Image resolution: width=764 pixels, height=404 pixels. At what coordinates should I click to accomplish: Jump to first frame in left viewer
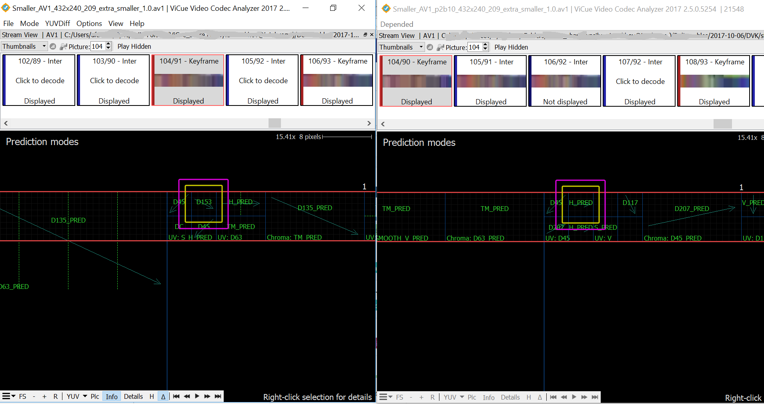[176, 396]
